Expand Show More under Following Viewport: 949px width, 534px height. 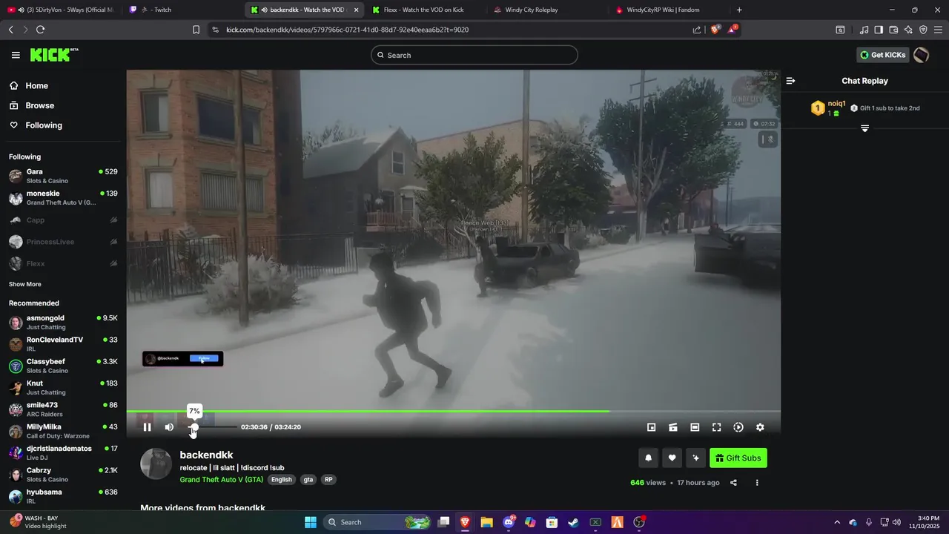click(25, 284)
